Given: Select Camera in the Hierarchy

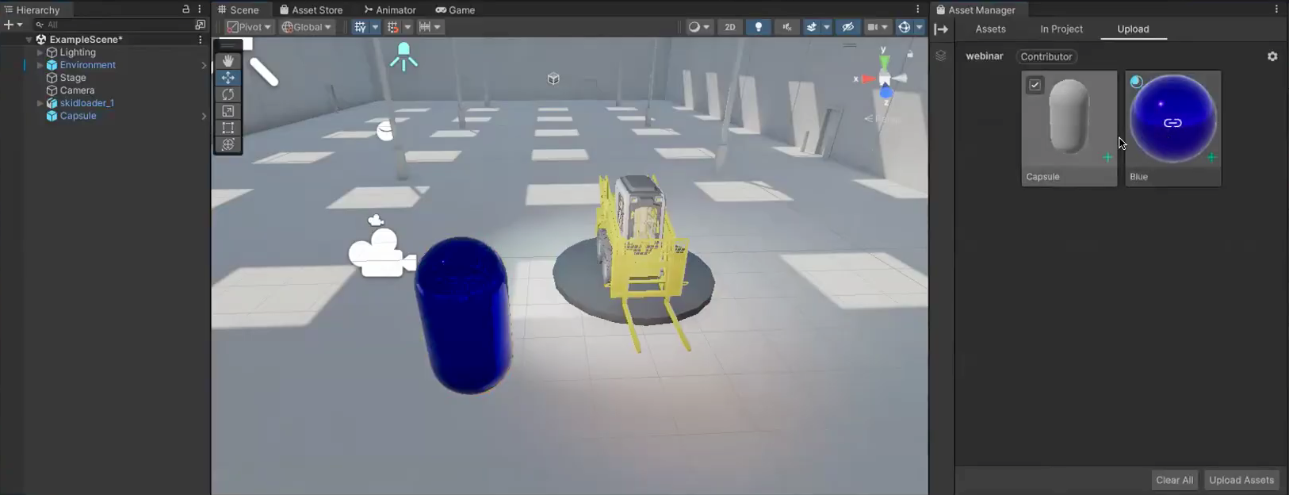Looking at the screenshot, I should (77, 90).
